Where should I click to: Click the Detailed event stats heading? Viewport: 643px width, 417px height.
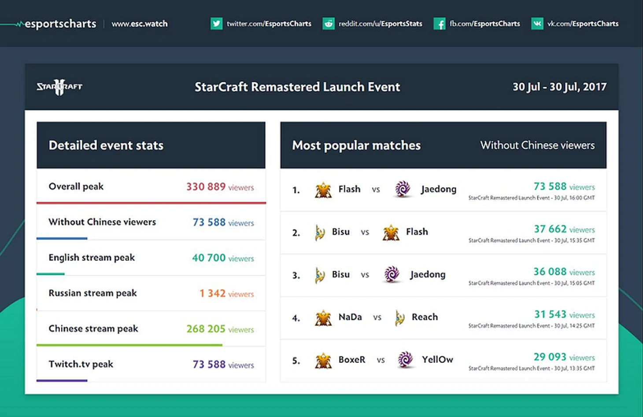pyautogui.click(x=106, y=145)
